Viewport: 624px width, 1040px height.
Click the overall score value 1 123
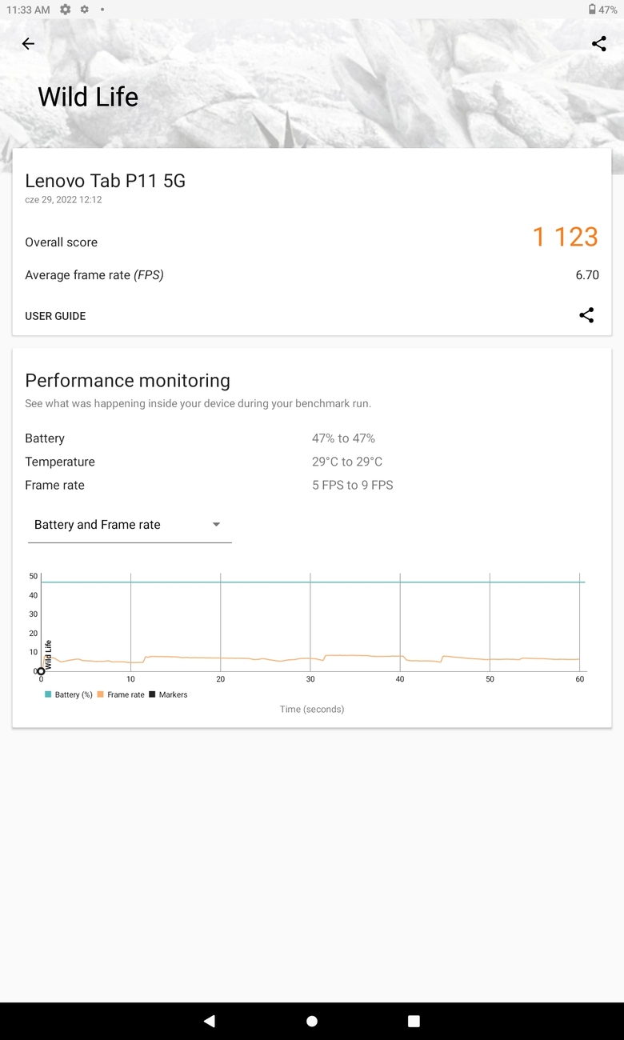tap(566, 237)
